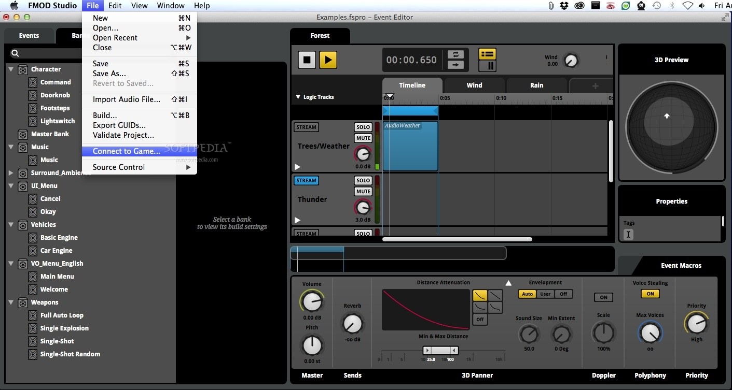Viewport: 732px width, 390px height.
Task: Turn distance attenuation Off in the 3D Panner
Action: [480, 319]
